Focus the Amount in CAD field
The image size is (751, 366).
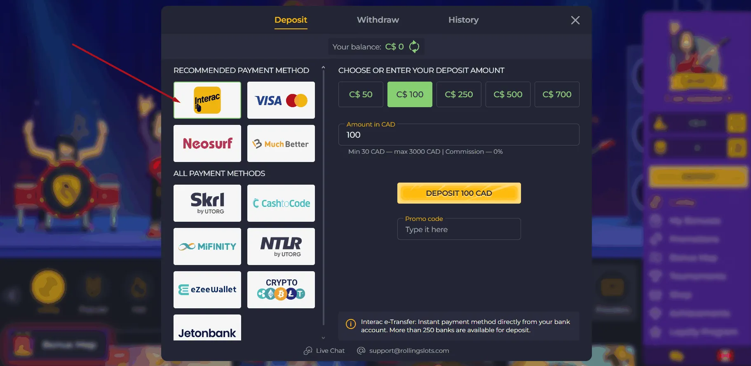tap(459, 135)
